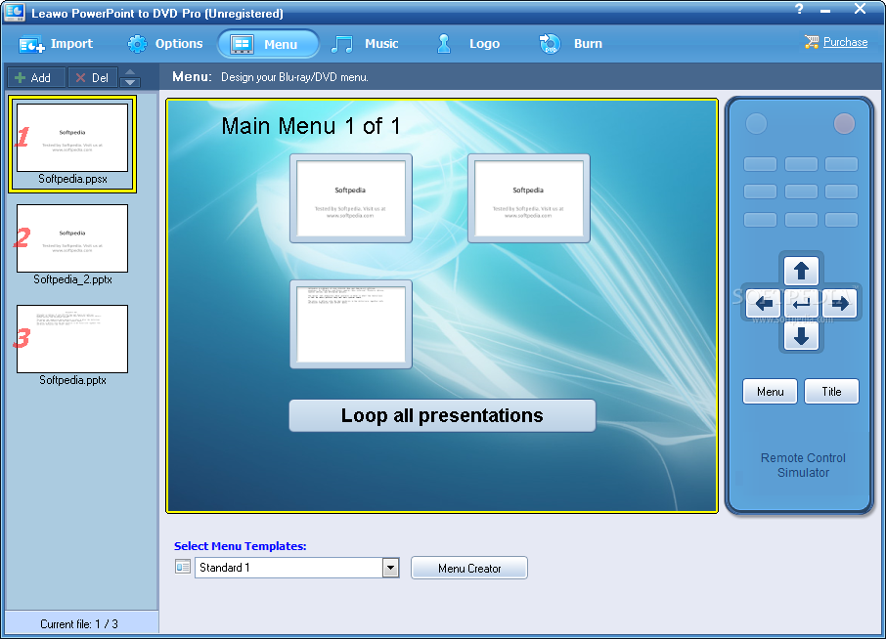The image size is (886, 639).
Task: Move selected file down in list
Action: 130,82
